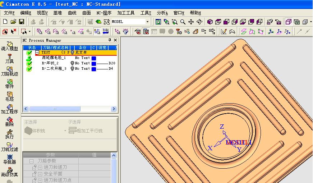Activate the pan view tool

(x=191, y=22)
